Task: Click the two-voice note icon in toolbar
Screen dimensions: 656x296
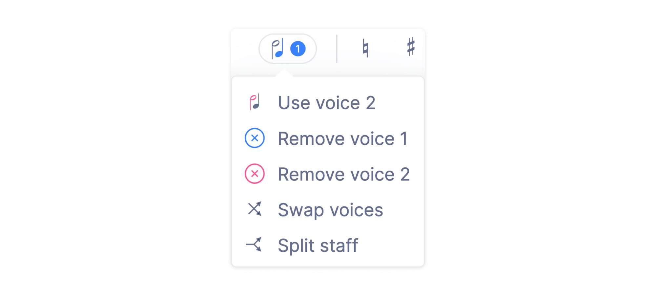Action: point(277,49)
